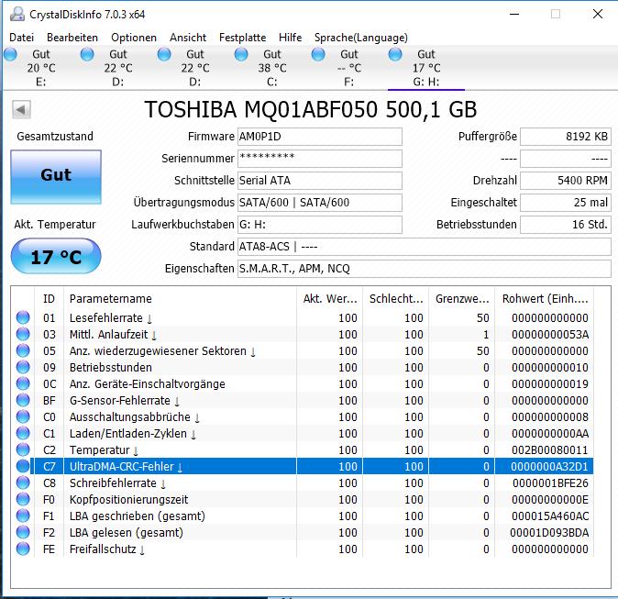Minimize the CrystalDiskInfo window
Viewport: 618px width, 599px height.
[514, 14]
